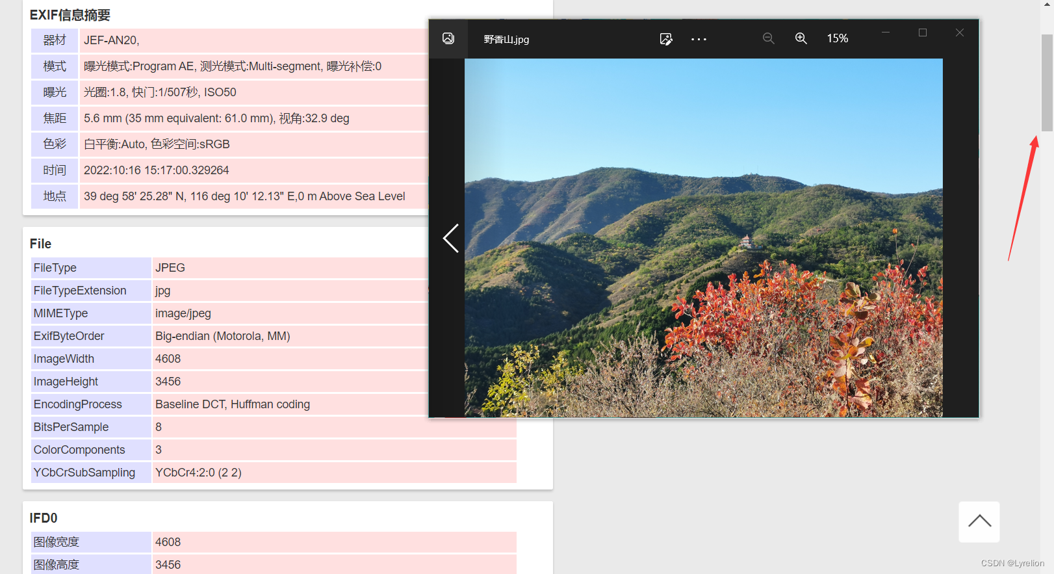Select the 白平衡:Auto color value
This screenshot has height=574, width=1054.
(157, 144)
